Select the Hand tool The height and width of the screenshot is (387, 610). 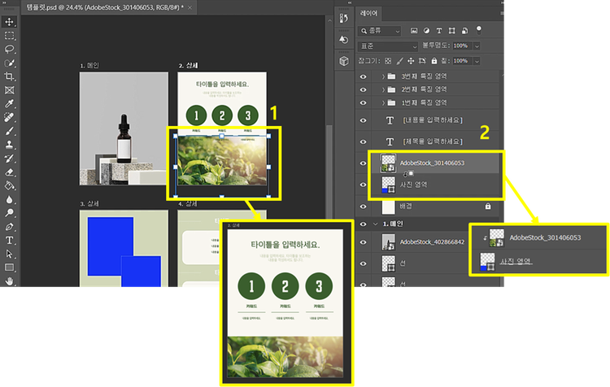pyautogui.click(x=9, y=280)
